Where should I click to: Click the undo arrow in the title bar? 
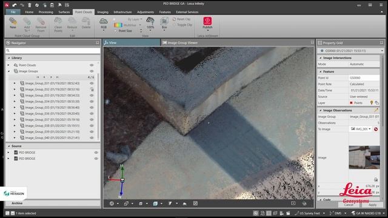point(15,5)
